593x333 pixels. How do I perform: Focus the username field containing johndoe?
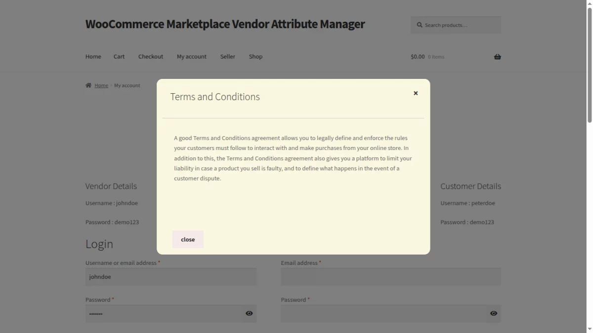pyautogui.click(x=171, y=277)
